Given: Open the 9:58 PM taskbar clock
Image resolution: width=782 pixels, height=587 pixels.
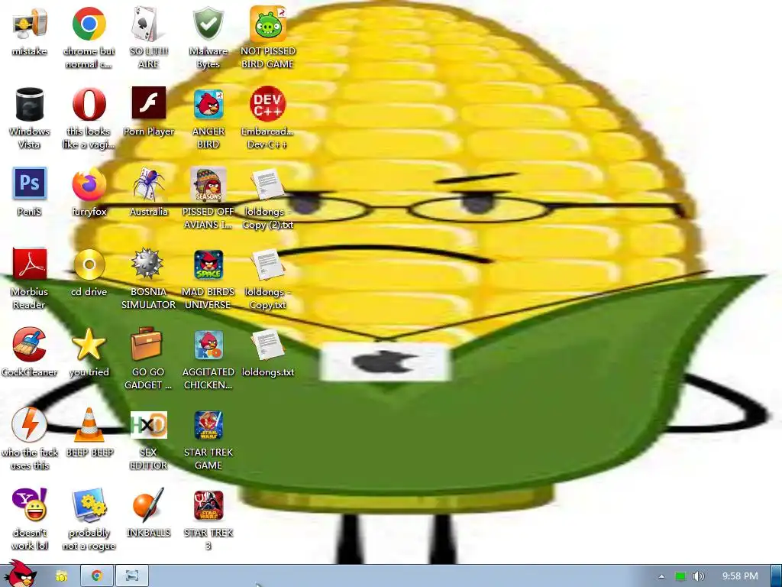Looking at the screenshot, I should (x=740, y=576).
